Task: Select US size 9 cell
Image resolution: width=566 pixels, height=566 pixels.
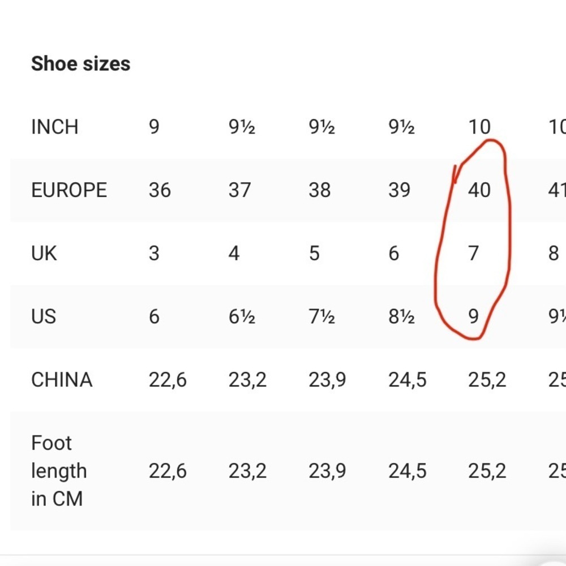Action: tap(474, 316)
